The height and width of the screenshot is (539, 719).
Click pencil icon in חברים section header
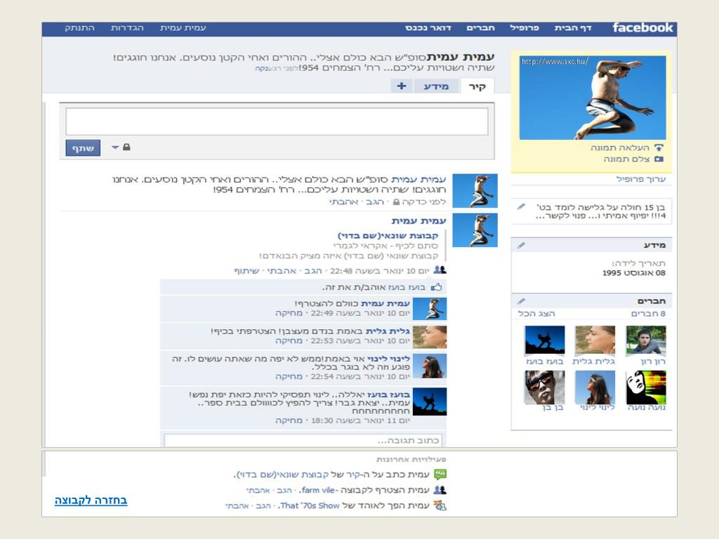tap(521, 301)
